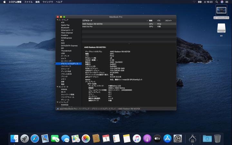Open App Store icon in Dock

click(x=167, y=139)
